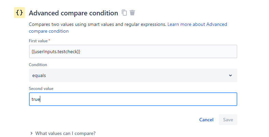
Task: Duplicate the Advanced compare condition component
Action: pos(124,13)
